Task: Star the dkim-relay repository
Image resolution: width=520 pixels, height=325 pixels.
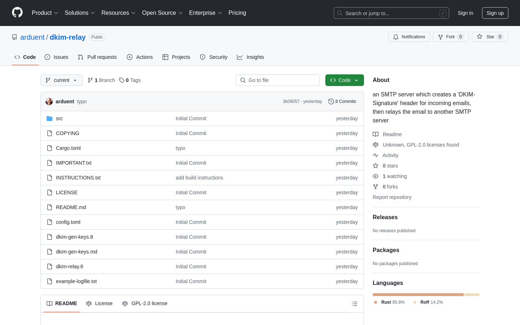Action: [490, 37]
